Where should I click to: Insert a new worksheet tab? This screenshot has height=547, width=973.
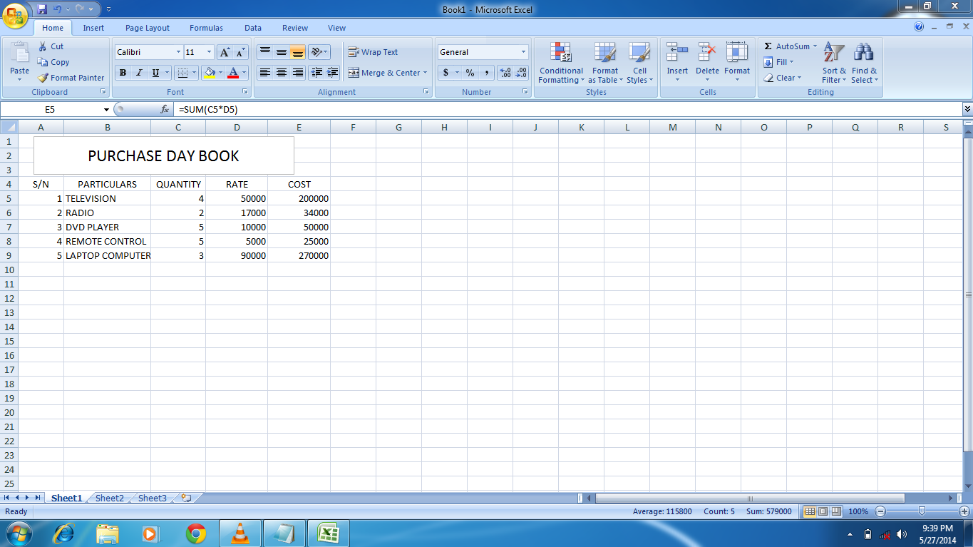click(x=187, y=499)
